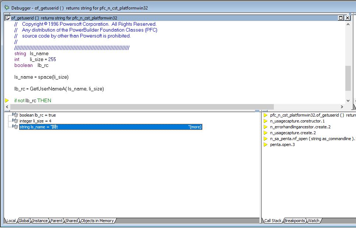This screenshot has height=228, width=356.
Task: Switch to the Global variables tab
Action: click(24, 221)
